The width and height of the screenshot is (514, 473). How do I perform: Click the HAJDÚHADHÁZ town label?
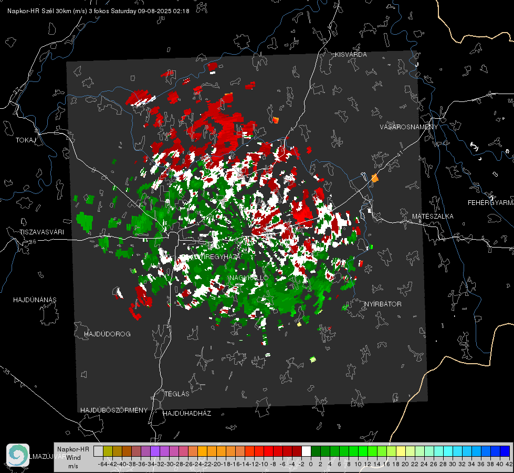[x=187, y=414]
